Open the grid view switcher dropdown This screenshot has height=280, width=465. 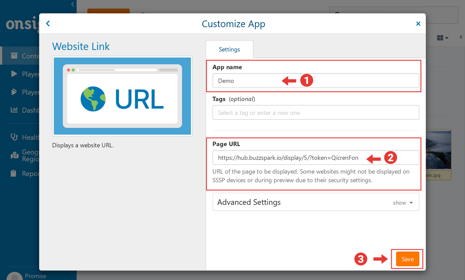(442, 38)
